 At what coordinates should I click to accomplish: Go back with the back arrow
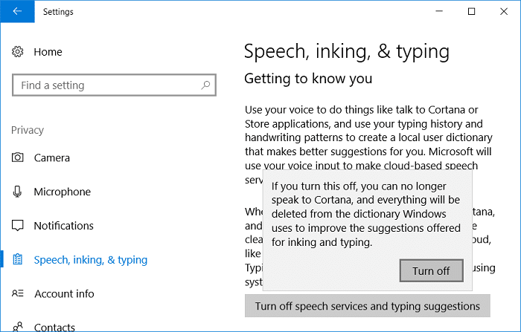click(x=16, y=12)
